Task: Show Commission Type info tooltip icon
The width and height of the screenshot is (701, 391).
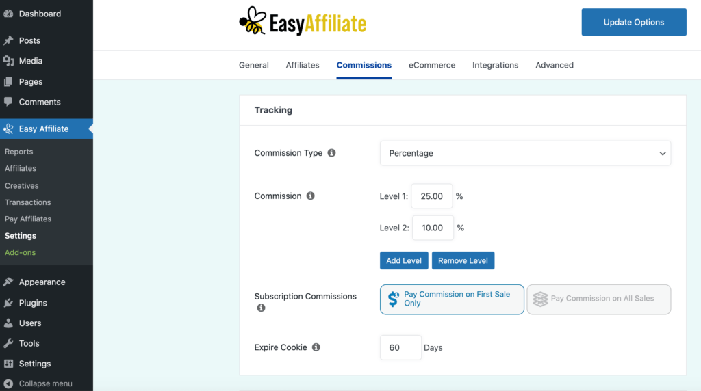Action: 331,152
